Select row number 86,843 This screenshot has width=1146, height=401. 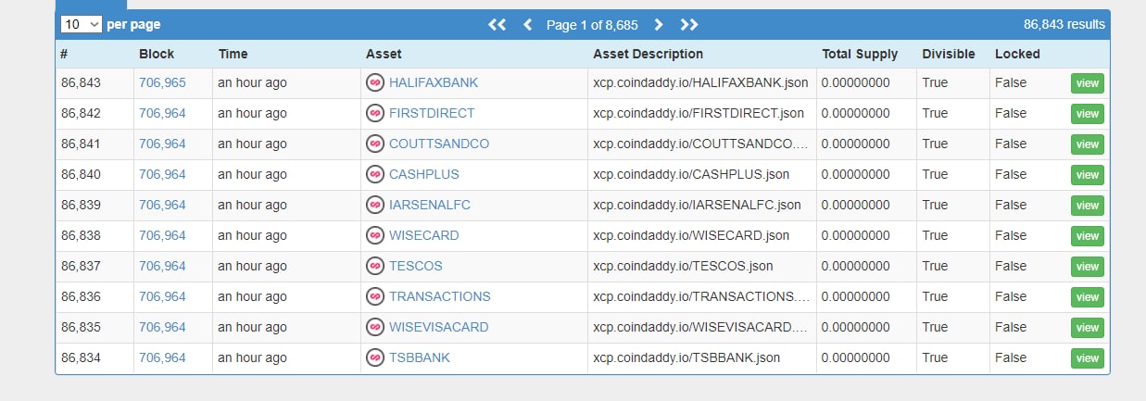pyautogui.click(x=81, y=82)
